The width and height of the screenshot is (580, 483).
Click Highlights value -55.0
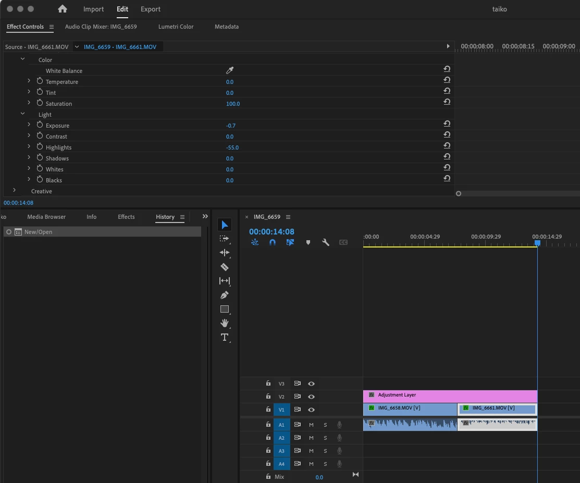click(232, 147)
